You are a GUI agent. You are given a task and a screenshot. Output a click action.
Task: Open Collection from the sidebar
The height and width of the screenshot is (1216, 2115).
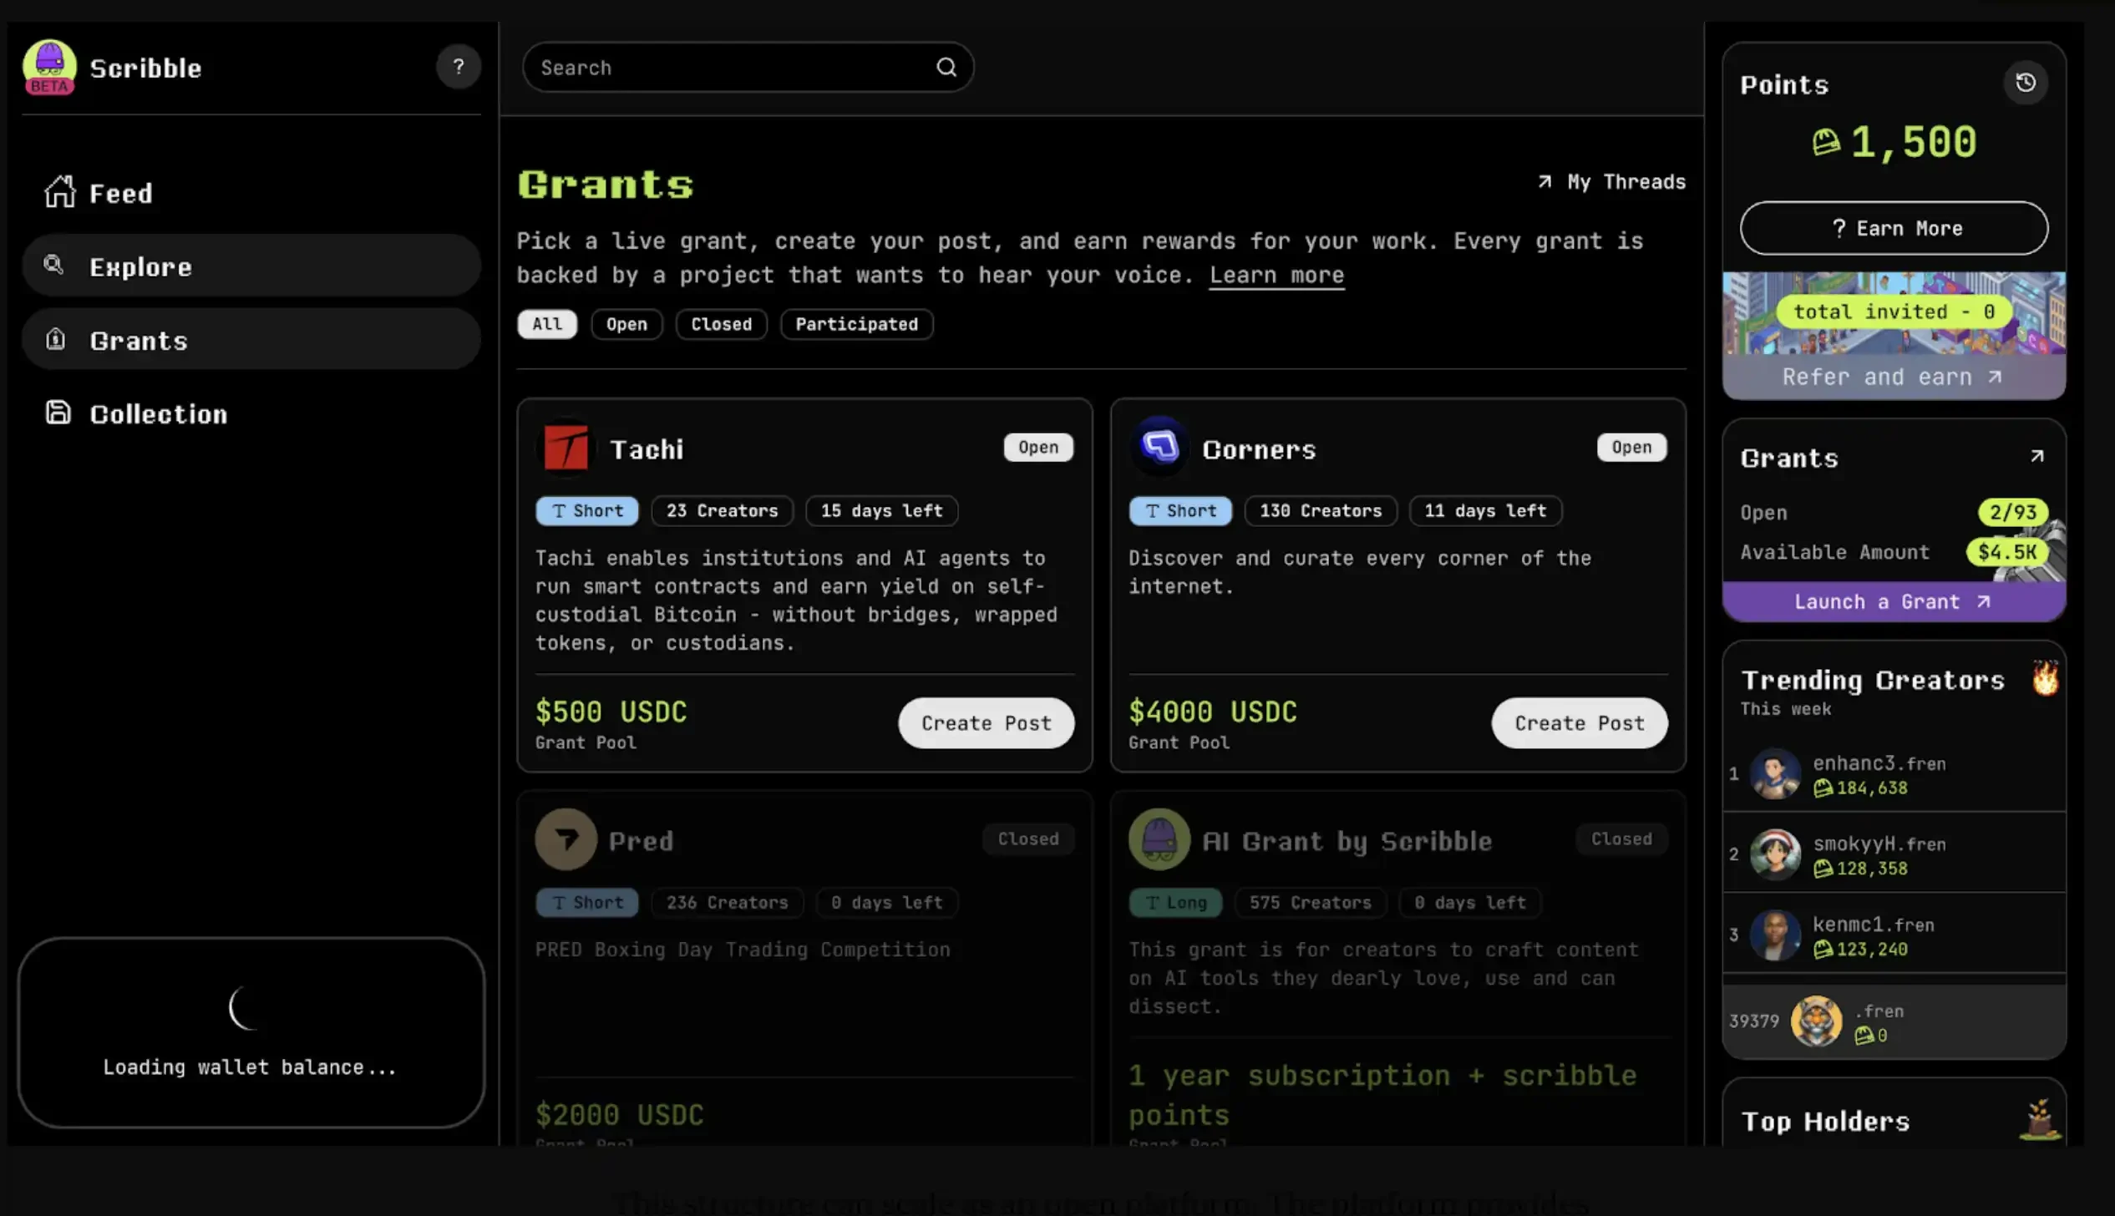158,413
